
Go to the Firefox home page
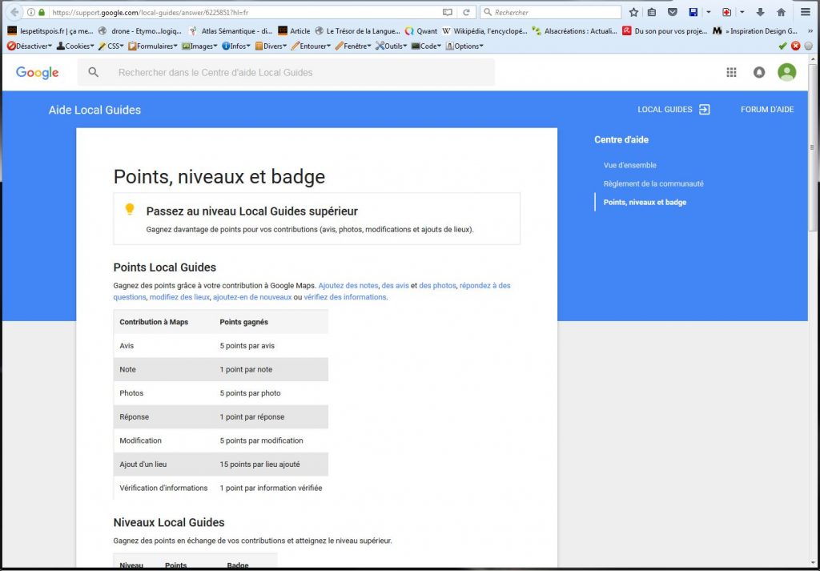pyautogui.click(x=781, y=13)
